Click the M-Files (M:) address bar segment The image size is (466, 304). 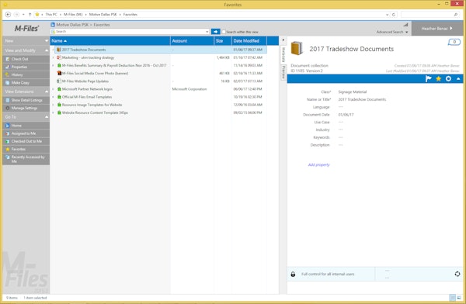click(73, 14)
